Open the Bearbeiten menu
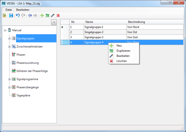This screenshot has width=186, height=132. pos(22,10)
